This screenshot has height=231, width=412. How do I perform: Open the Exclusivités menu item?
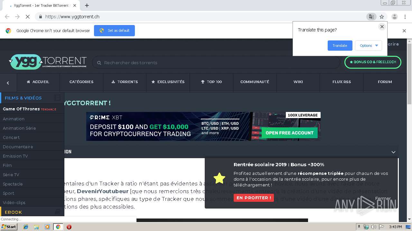pyautogui.click(x=168, y=82)
